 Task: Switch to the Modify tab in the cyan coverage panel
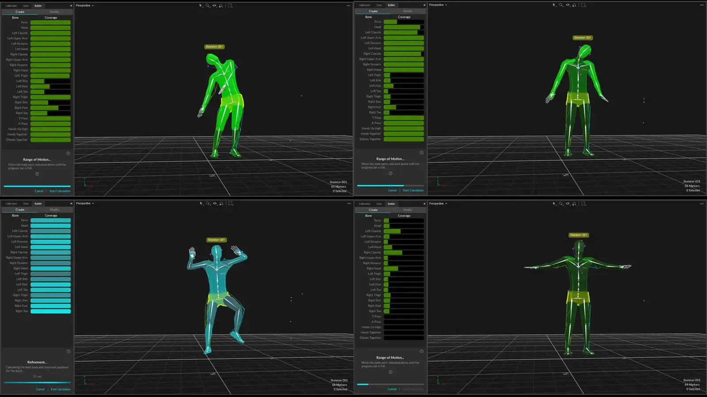(54, 210)
